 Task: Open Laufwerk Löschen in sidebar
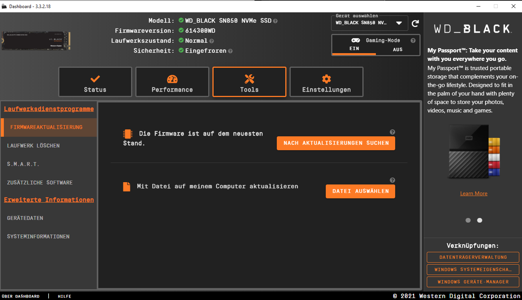(x=49, y=146)
